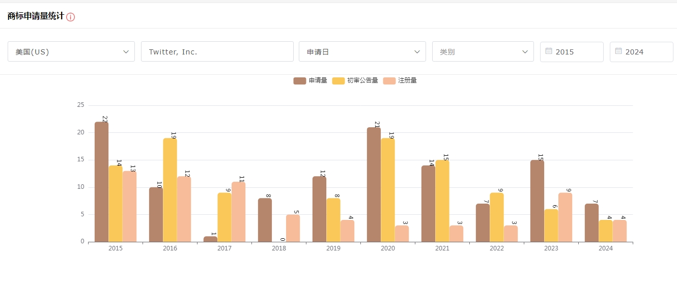The image size is (677, 282).
Task: Select the 2023 yellow bar valued 6
Action: pos(551,225)
